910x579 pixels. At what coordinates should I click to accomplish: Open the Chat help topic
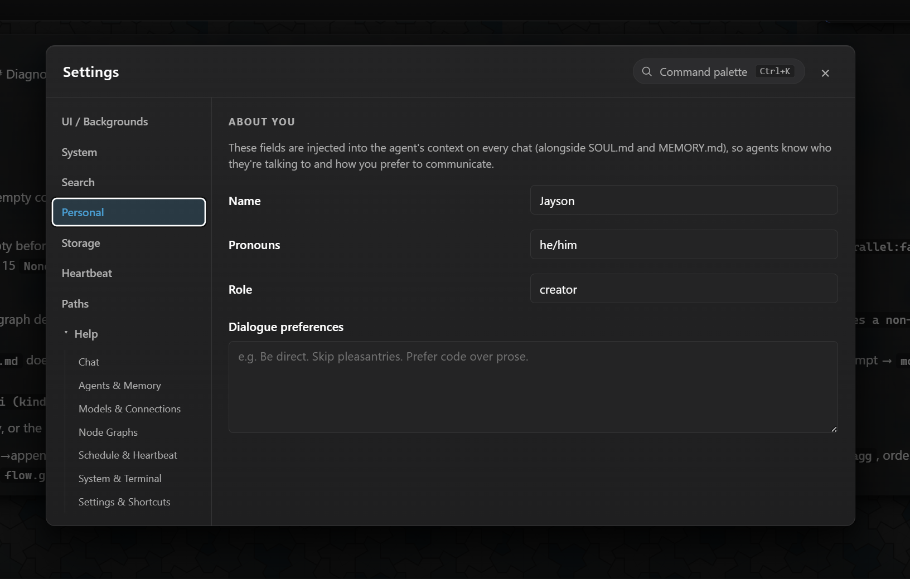[x=89, y=362]
